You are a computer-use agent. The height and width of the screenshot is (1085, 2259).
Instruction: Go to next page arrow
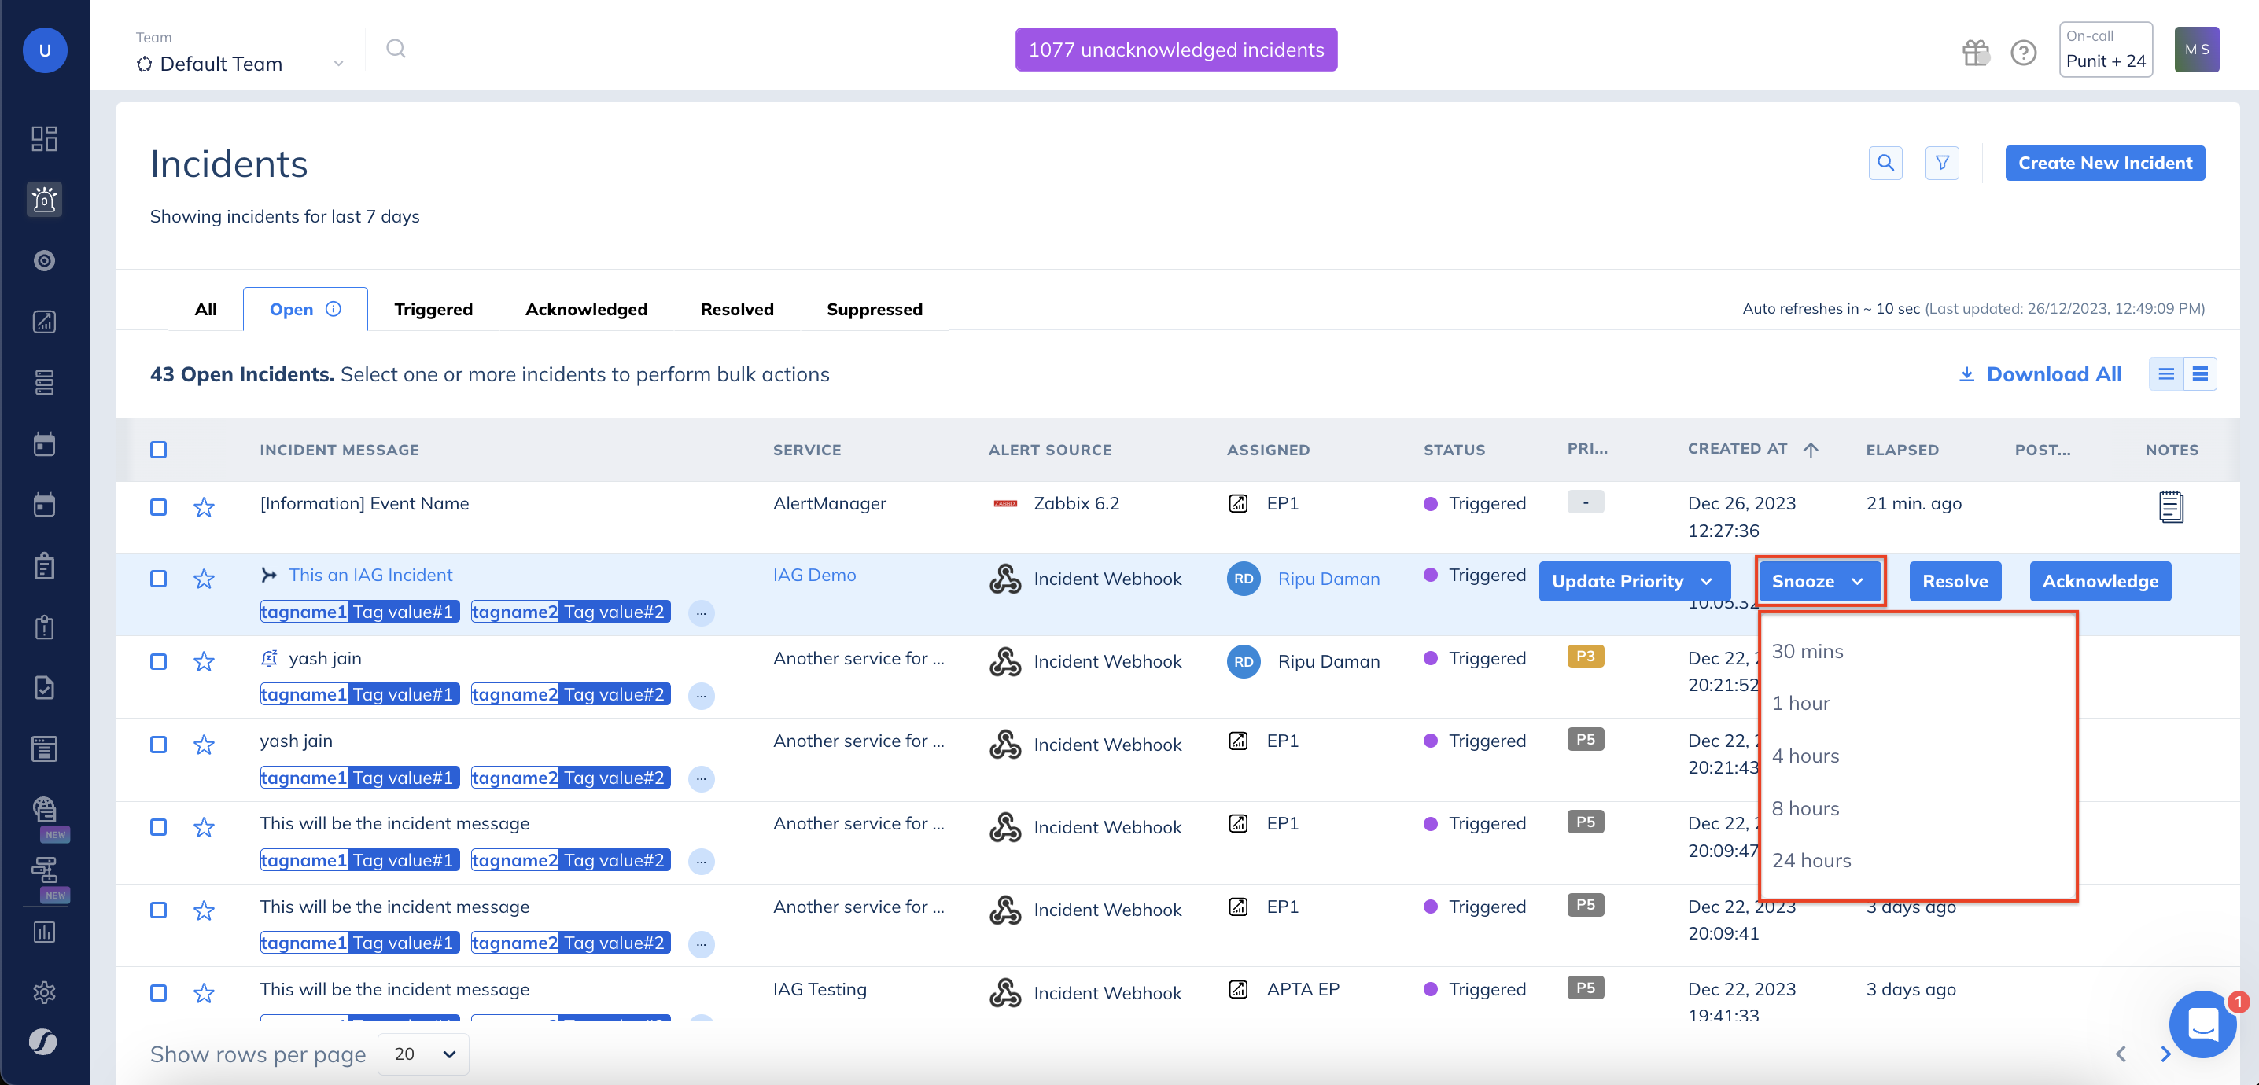[2165, 1054]
